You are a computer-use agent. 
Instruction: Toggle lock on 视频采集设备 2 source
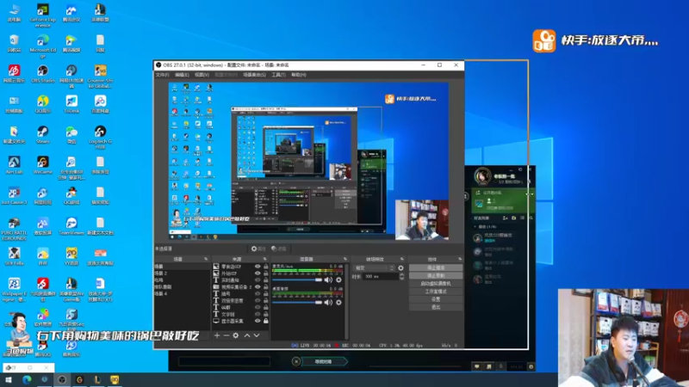[x=265, y=286]
